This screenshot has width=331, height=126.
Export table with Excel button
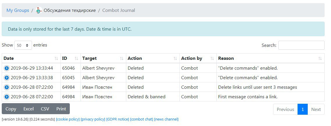click(x=29, y=109)
